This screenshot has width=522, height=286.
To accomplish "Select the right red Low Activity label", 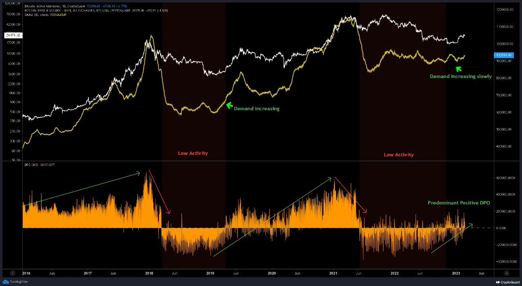I will [399, 155].
